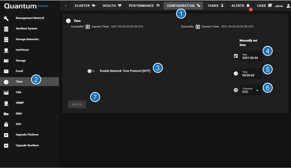The image size is (291, 168).
Task: Open the Performance tab
Action: click(x=144, y=6)
